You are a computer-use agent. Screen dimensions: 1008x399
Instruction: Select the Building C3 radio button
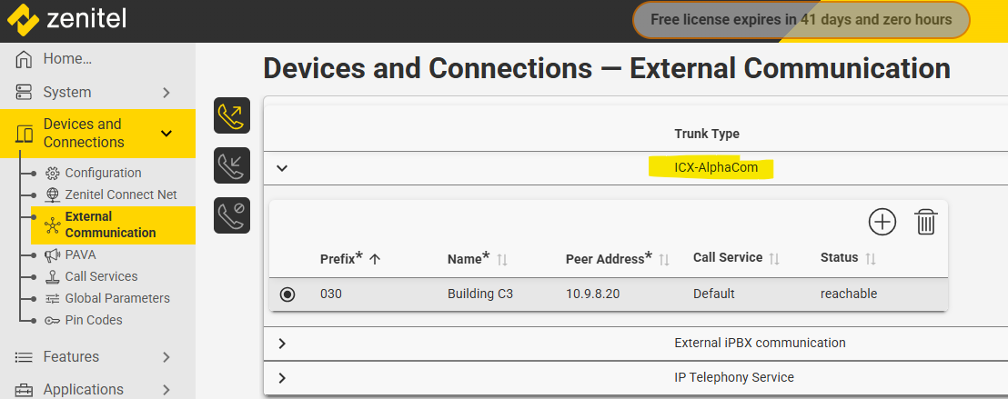coord(287,294)
